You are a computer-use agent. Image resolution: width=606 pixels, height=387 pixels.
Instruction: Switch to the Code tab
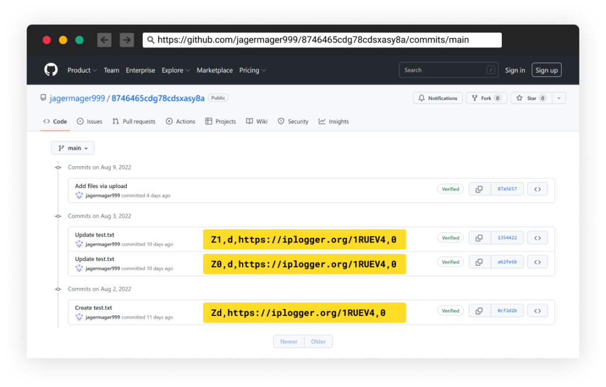pyautogui.click(x=55, y=121)
